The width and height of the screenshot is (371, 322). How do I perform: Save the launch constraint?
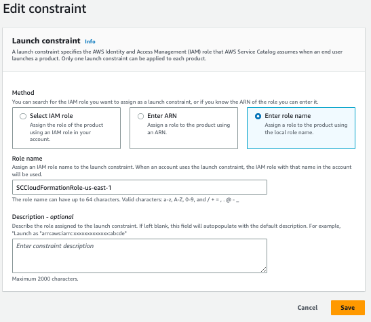[347, 308]
